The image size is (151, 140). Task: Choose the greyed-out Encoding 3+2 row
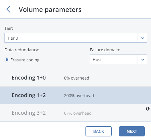pyautogui.click(x=75, y=113)
